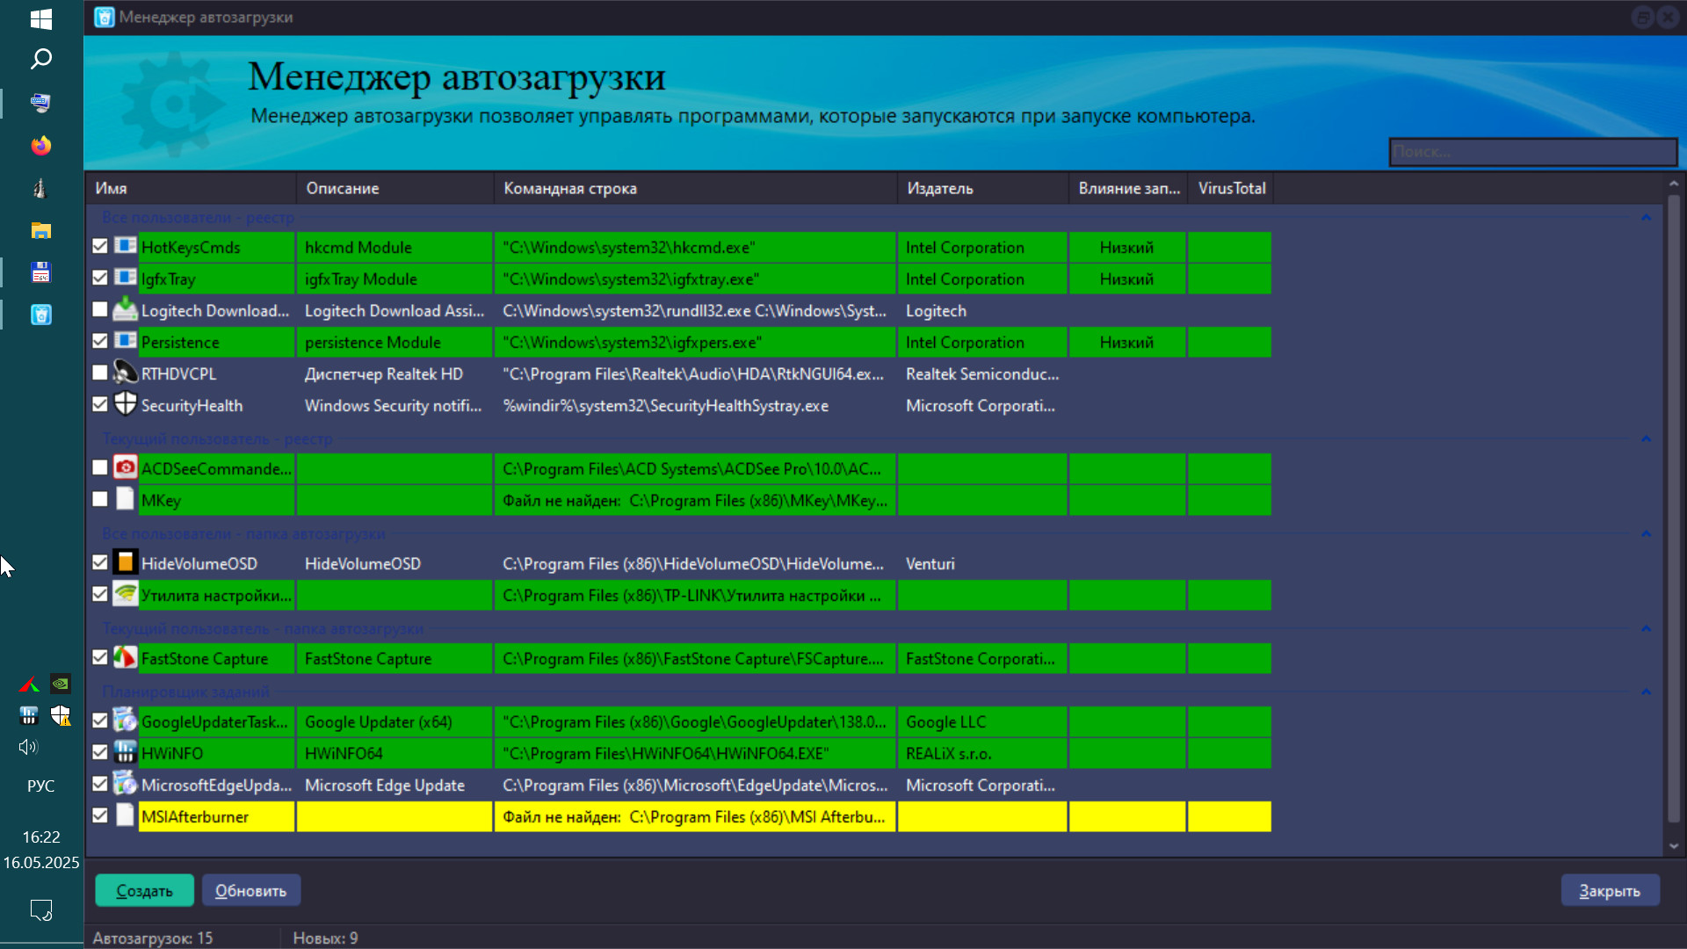The image size is (1687, 949).
Task: Sort by VirusTotal column header
Action: click(x=1230, y=188)
